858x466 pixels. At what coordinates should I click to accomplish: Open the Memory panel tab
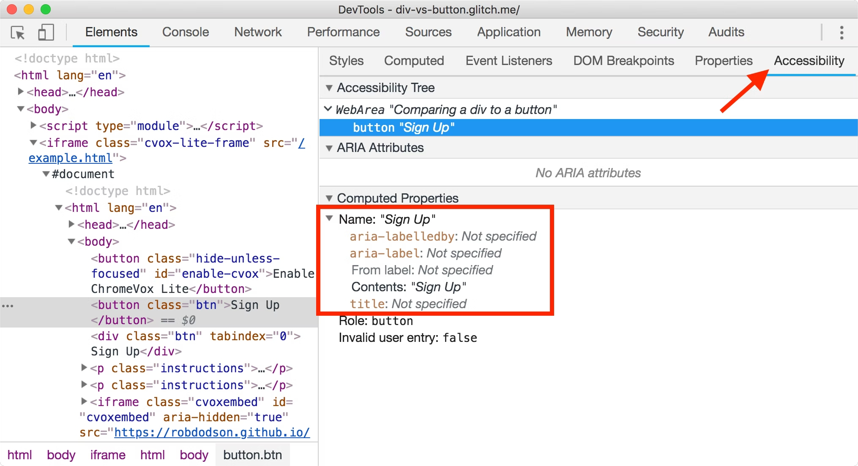(x=589, y=32)
